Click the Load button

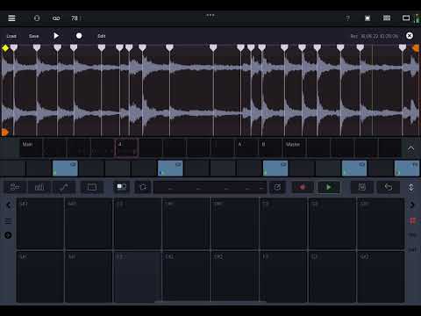(11, 36)
